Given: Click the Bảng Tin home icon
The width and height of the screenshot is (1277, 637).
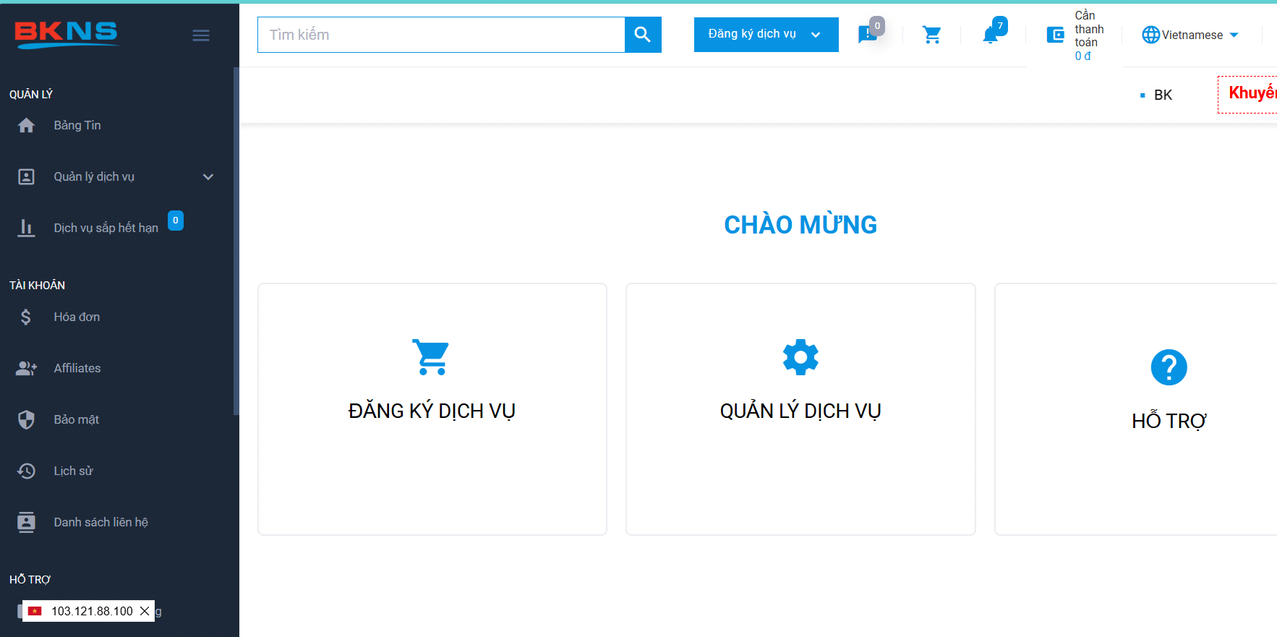Looking at the screenshot, I should click(27, 126).
